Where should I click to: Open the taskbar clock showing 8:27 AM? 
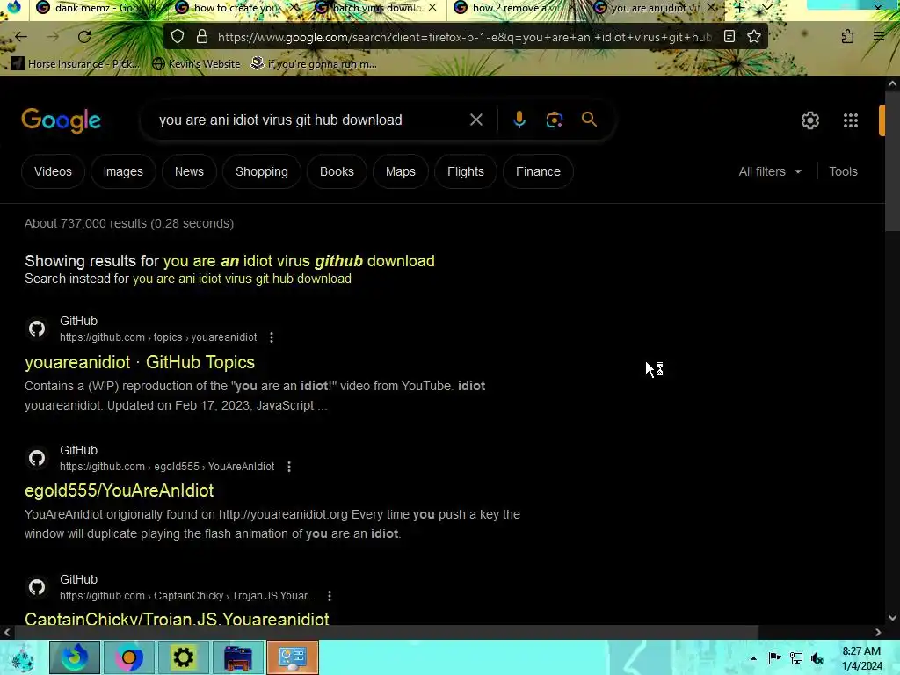[x=861, y=658]
